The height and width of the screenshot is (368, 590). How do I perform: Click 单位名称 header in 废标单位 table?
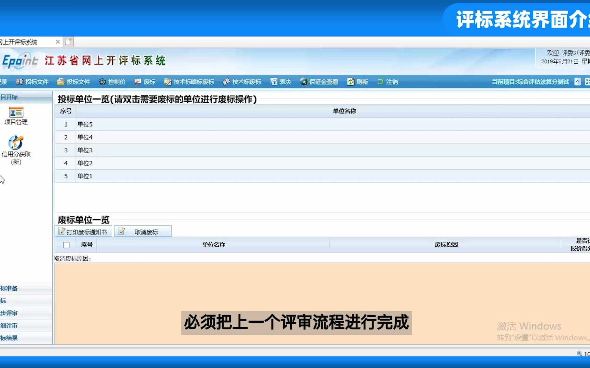point(213,245)
